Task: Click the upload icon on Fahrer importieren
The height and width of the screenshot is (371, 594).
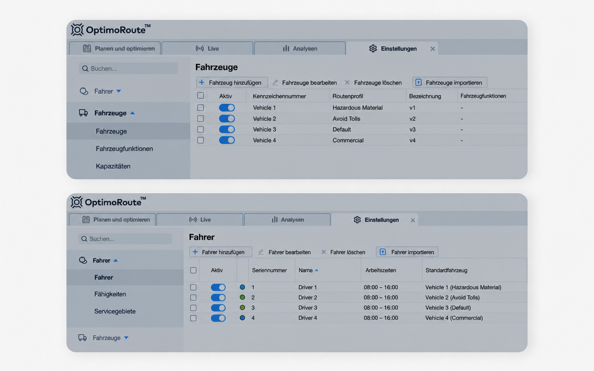Action: [383, 252]
